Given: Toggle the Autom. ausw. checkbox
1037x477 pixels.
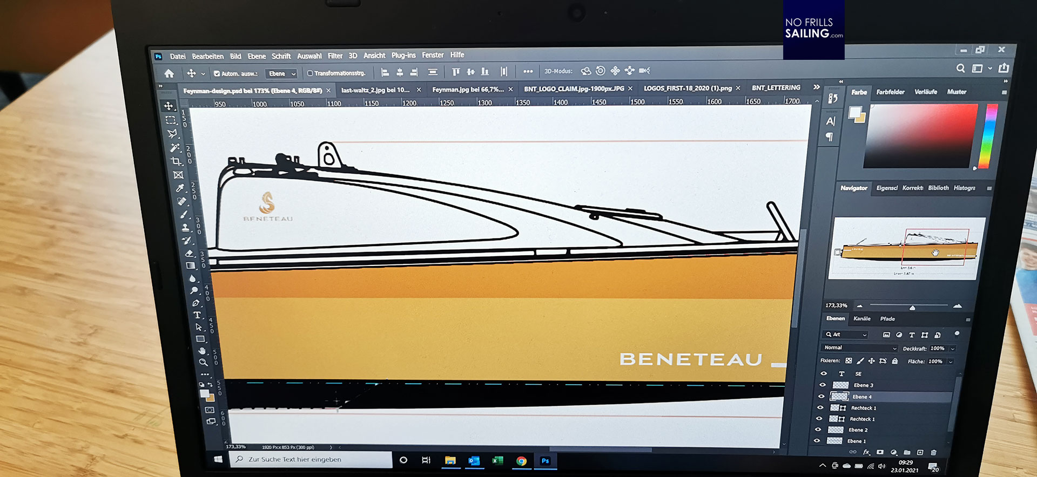Looking at the screenshot, I should [217, 73].
